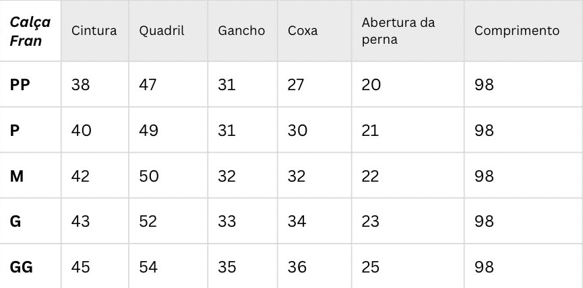
Task: Select the Quadril column header
Action: coord(162,31)
